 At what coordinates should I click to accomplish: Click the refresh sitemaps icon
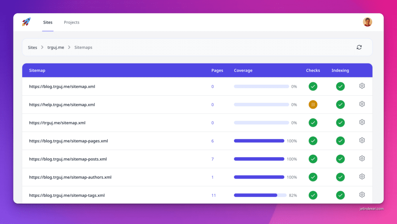[359, 47]
